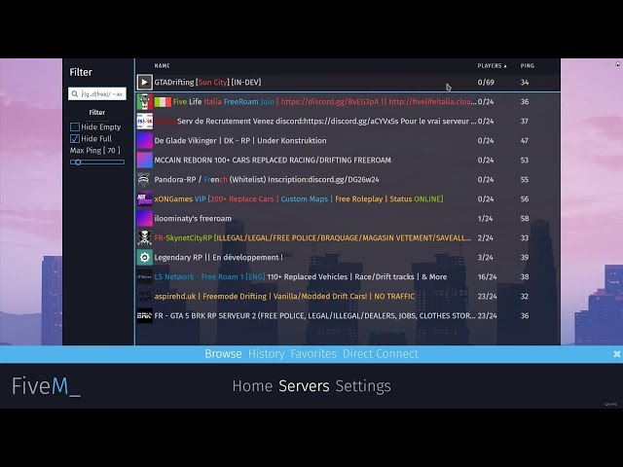623x467 pixels.
Task: Adjust the Max Ping slider handle
Action: (78, 162)
